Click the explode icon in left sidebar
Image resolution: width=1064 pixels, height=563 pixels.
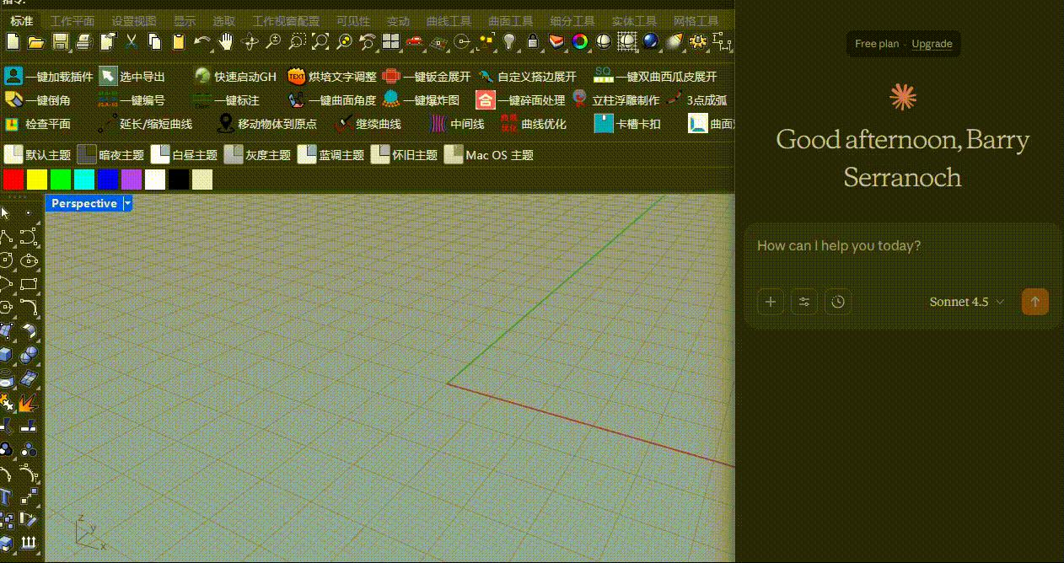click(28, 404)
